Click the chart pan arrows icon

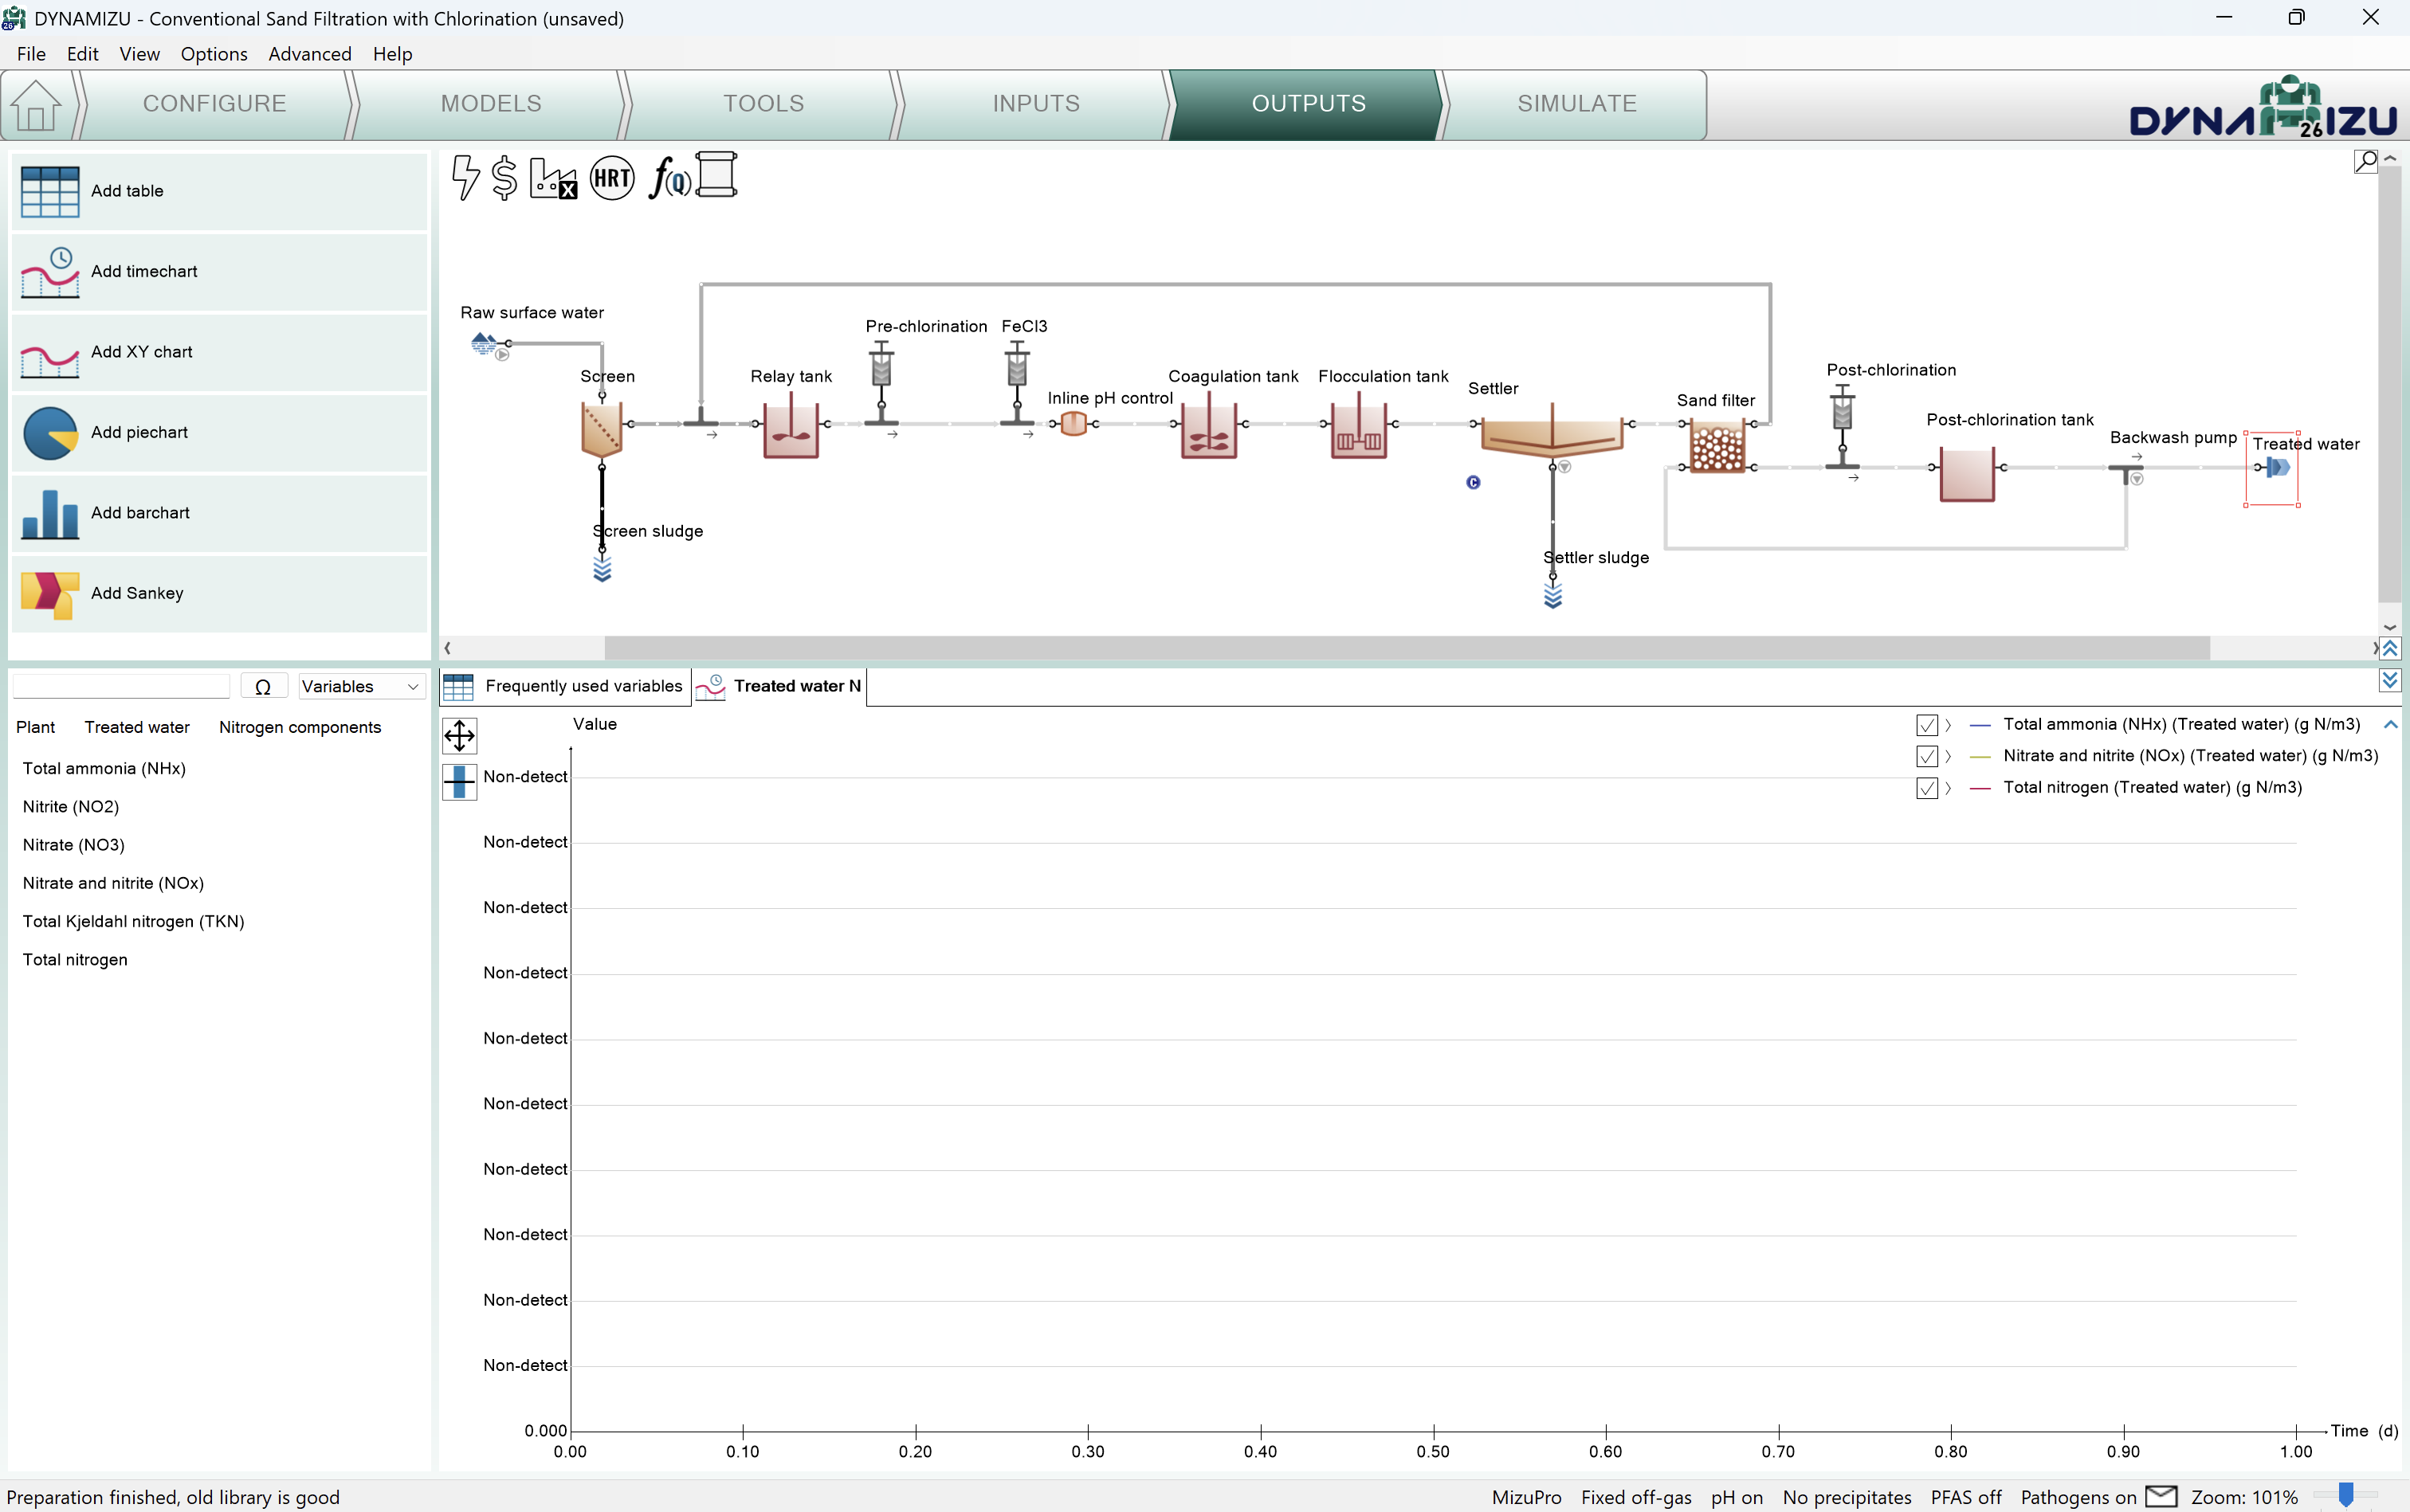click(459, 736)
